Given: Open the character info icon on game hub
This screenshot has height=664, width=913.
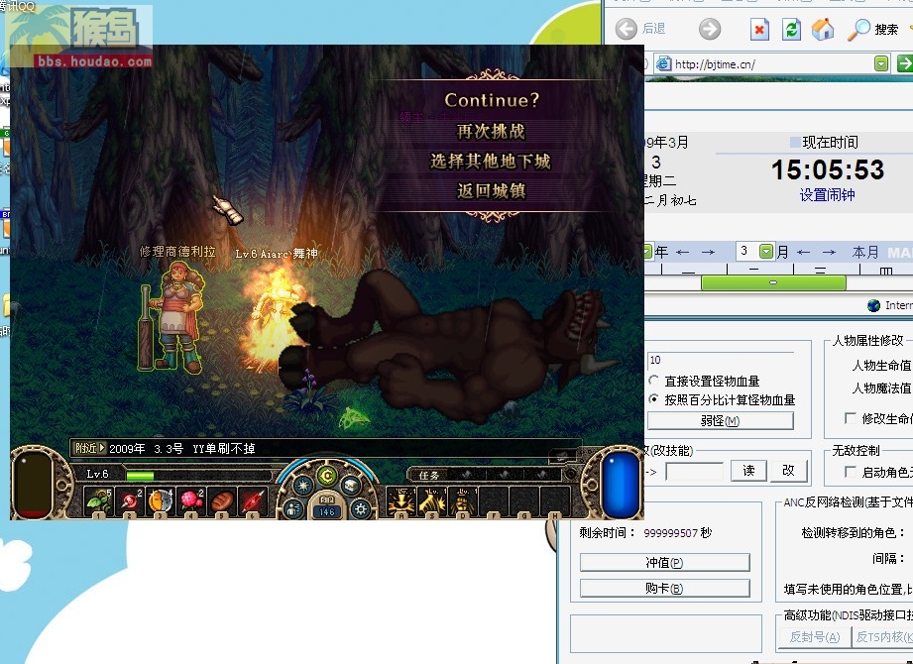Looking at the screenshot, I should coord(292,509).
